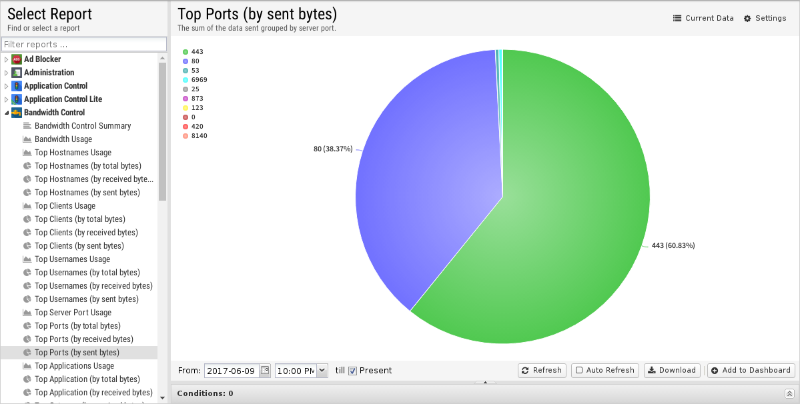Click the Filter reports input field

point(84,44)
